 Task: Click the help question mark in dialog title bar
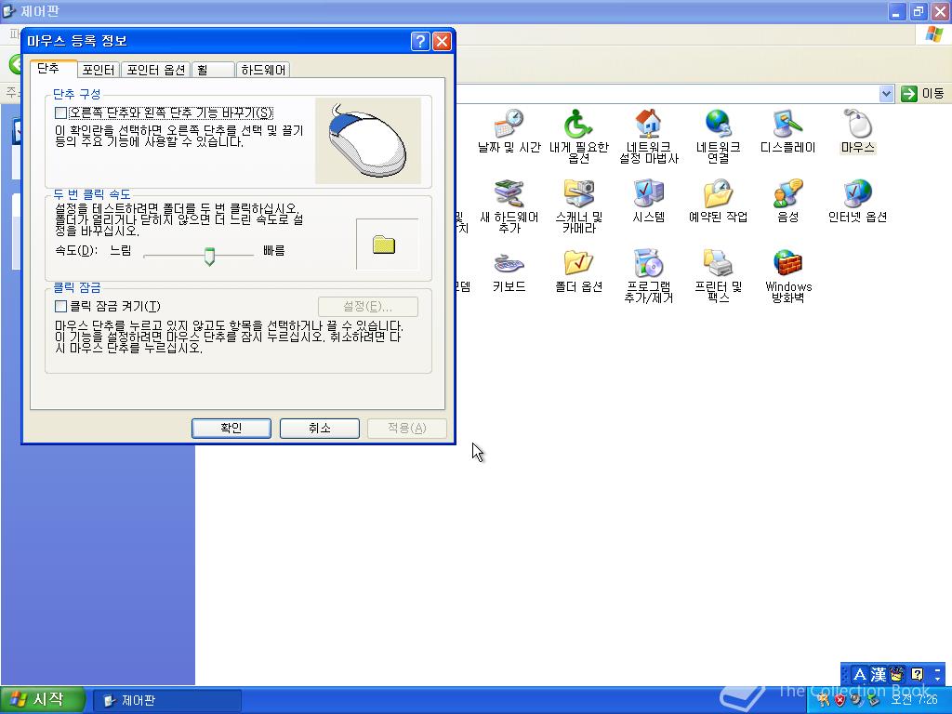tap(420, 41)
